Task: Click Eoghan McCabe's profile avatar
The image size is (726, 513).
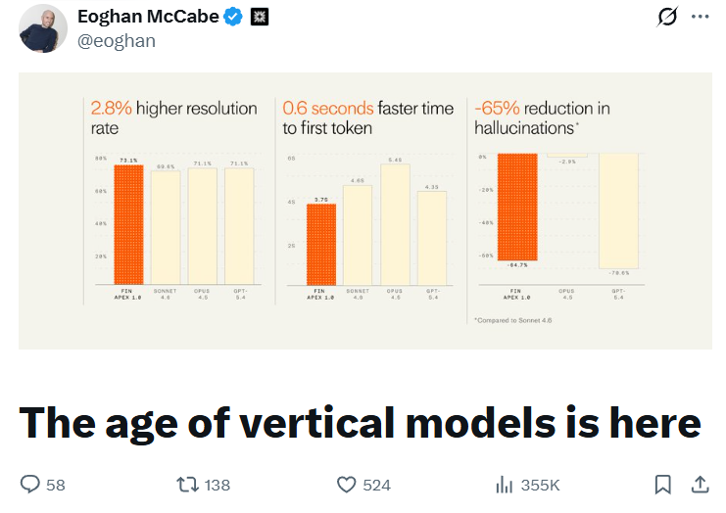Action: [43, 27]
